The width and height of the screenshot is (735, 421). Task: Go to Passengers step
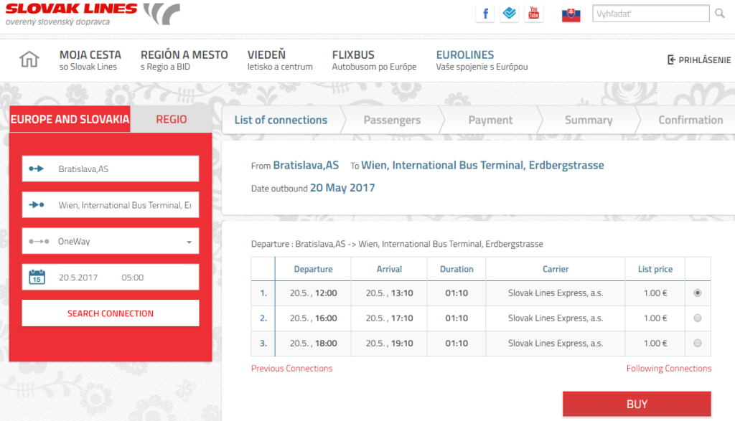coord(392,120)
